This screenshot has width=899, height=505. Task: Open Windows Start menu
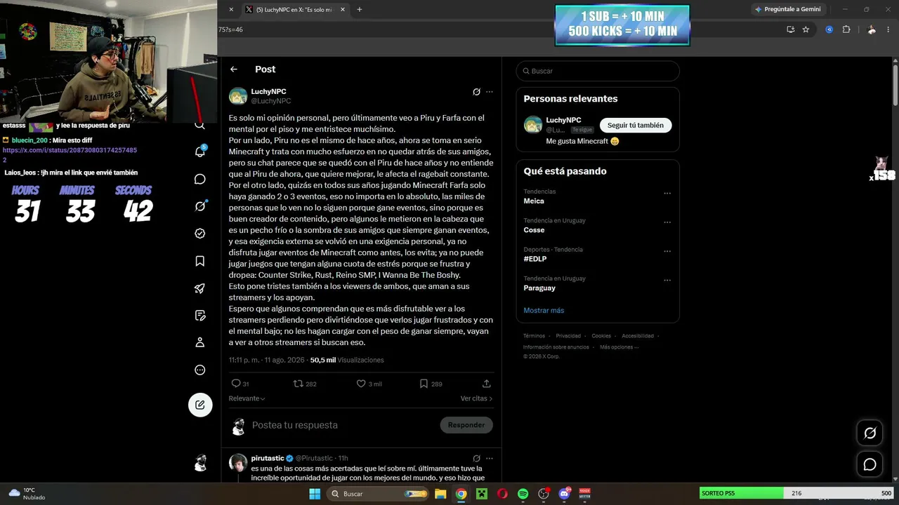[314, 494]
